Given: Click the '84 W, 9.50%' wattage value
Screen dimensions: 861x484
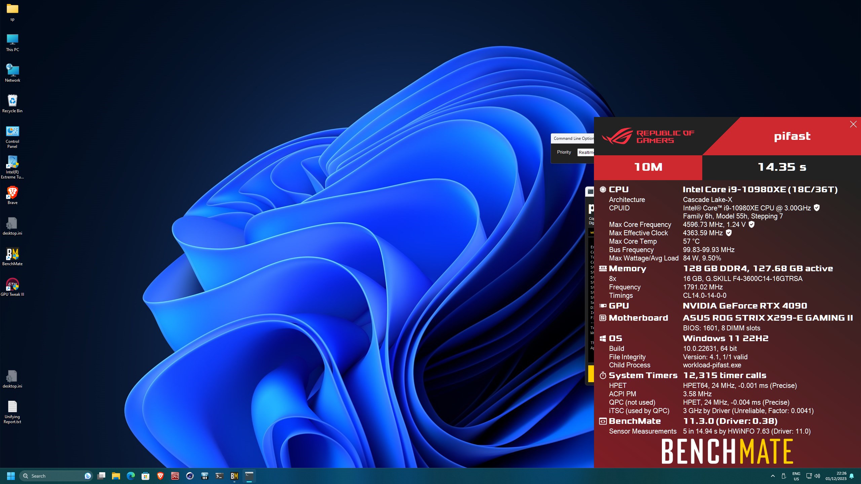Looking at the screenshot, I should tap(702, 258).
